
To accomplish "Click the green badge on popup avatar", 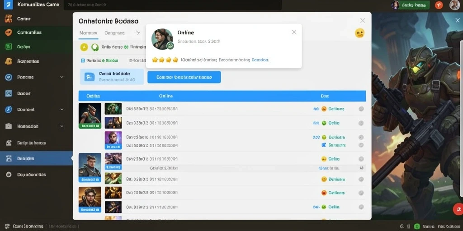I will (170, 46).
